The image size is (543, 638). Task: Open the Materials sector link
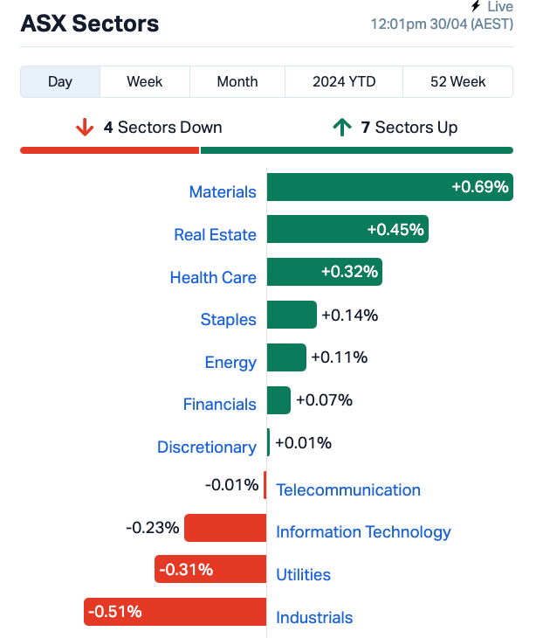click(x=223, y=191)
